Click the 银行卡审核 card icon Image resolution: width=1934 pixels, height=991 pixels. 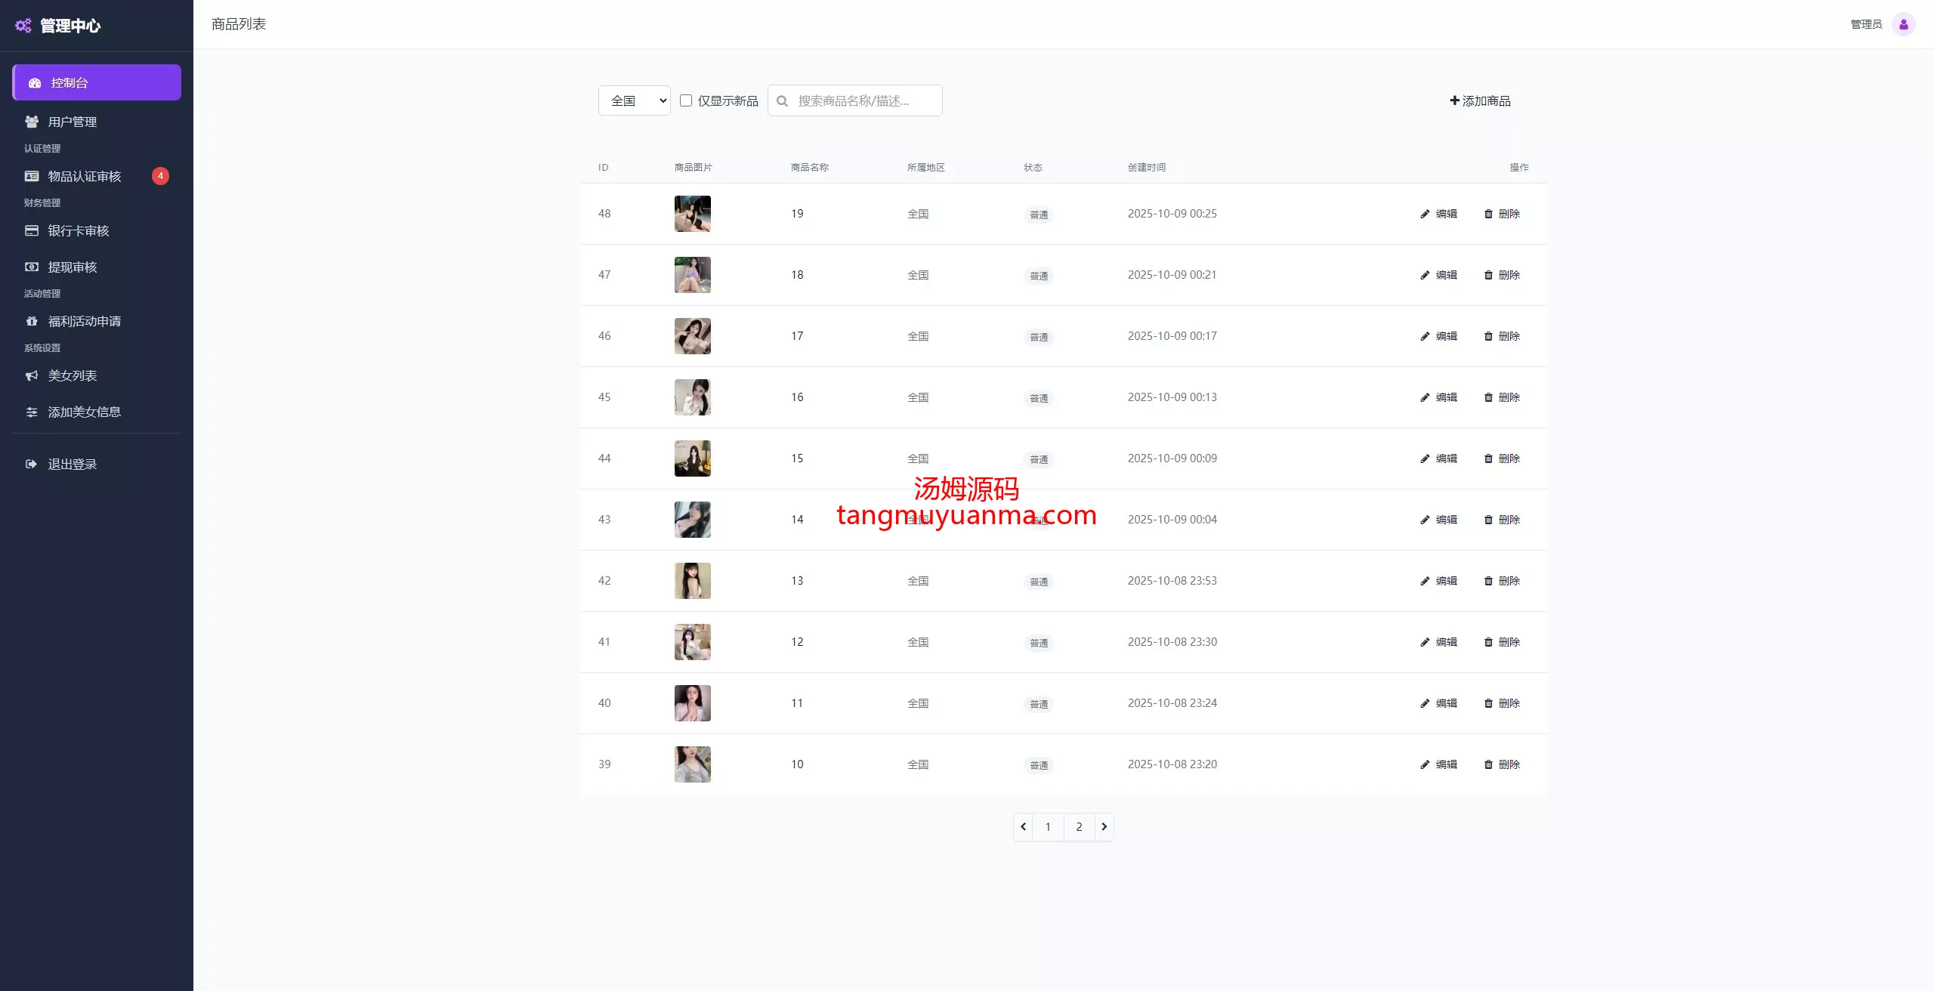click(x=32, y=230)
